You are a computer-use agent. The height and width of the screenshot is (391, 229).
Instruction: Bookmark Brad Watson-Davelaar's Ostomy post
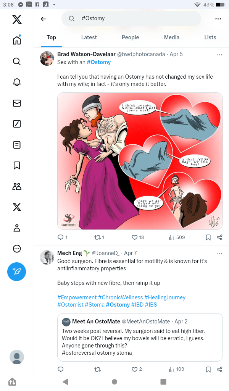coord(208,238)
